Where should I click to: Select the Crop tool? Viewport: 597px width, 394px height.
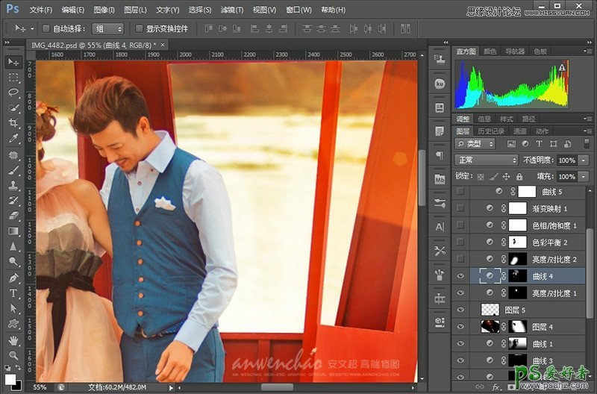[13, 123]
